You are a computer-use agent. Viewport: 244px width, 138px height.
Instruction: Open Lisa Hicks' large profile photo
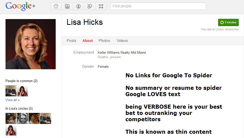(x=31, y=44)
